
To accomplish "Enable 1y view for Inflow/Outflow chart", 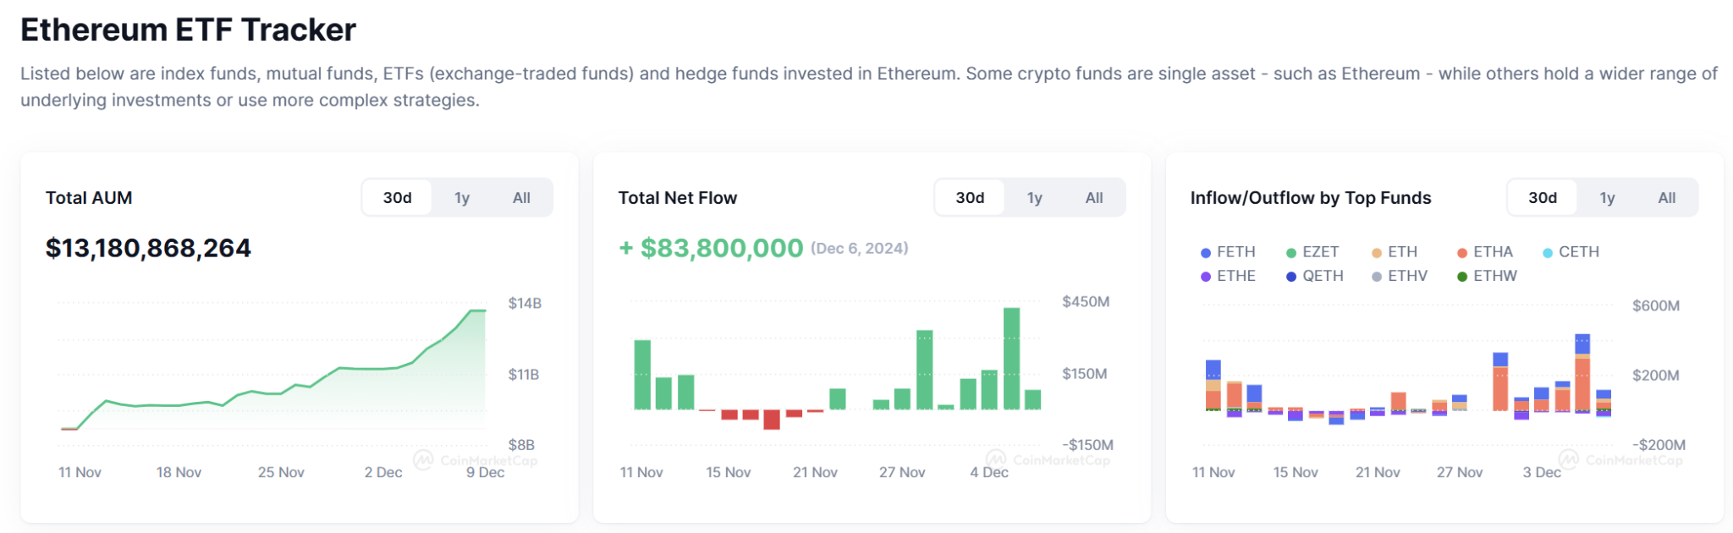I will tap(1606, 197).
